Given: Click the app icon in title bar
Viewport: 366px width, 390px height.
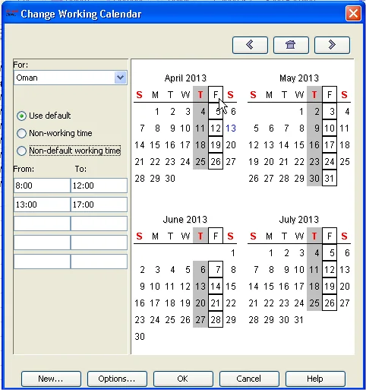Looking at the screenshot, I should [x=11, y=14].
